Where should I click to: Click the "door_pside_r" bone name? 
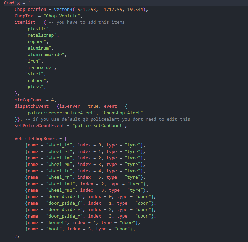(x=64, y=216)
